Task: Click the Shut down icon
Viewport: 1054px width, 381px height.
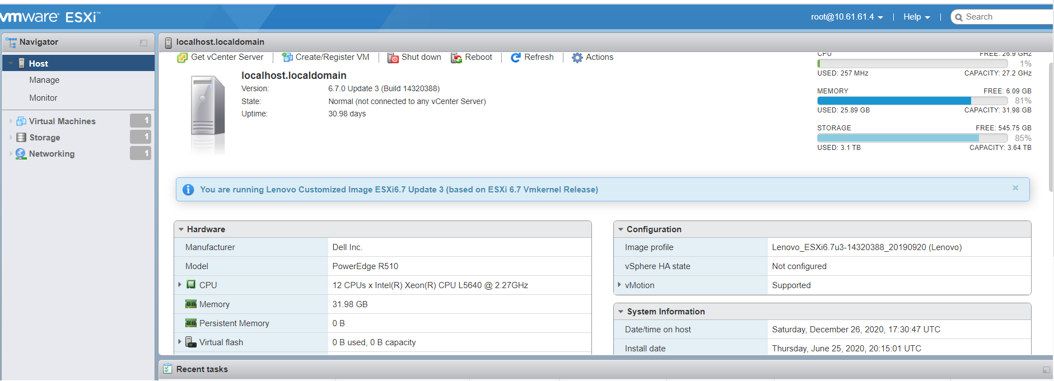Action: (x=393, y=58)
